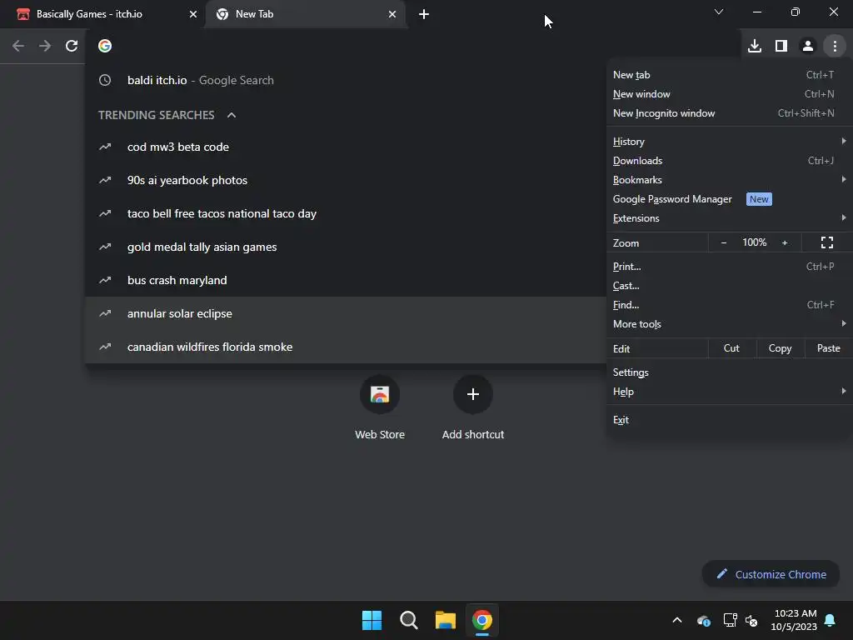Click the muted volume tray icon
This screenshot has width=853, height=640.
pyautogui.click(x=751, y=620)
